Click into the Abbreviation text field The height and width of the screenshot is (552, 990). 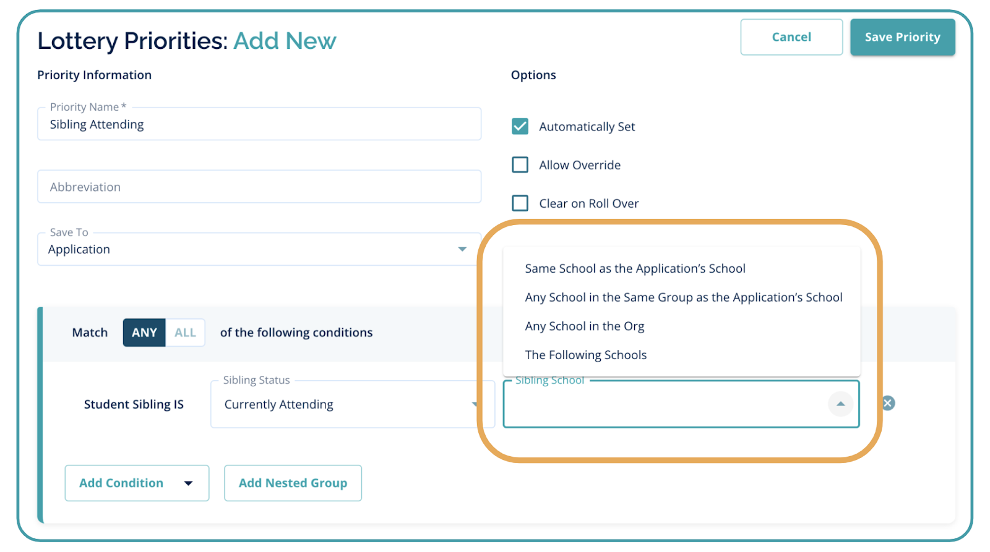pos(259,187)
